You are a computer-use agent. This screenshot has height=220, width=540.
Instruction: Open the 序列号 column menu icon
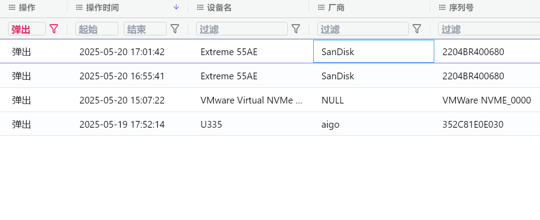pyautogui.click(x=442, y=8)
